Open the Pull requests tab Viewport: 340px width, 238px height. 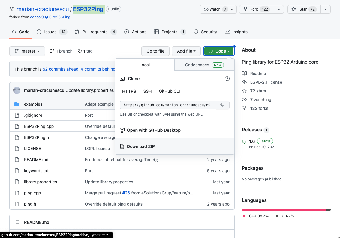96,32
